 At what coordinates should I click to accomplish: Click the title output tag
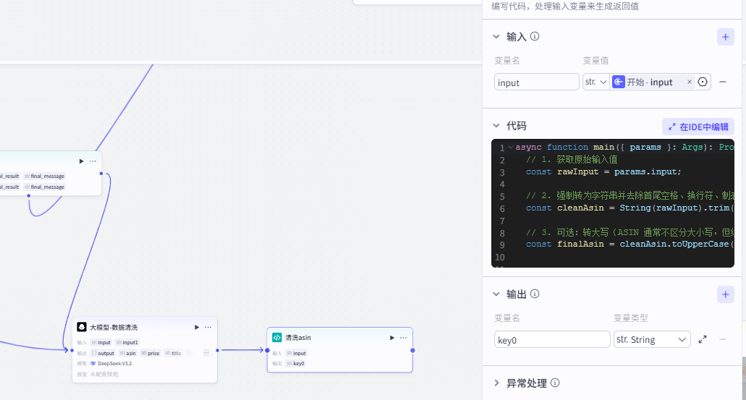[x=173, y=353]
